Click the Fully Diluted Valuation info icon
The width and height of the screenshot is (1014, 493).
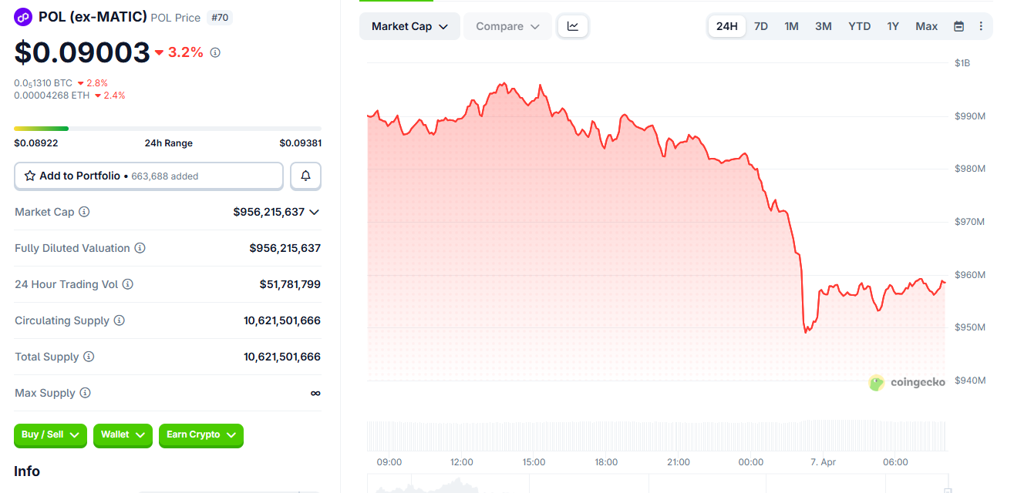coord(140,248)
